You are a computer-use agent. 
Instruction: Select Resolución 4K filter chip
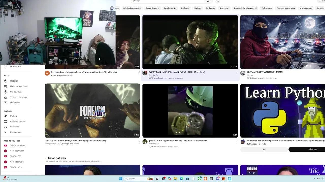(x=170, y=8)
